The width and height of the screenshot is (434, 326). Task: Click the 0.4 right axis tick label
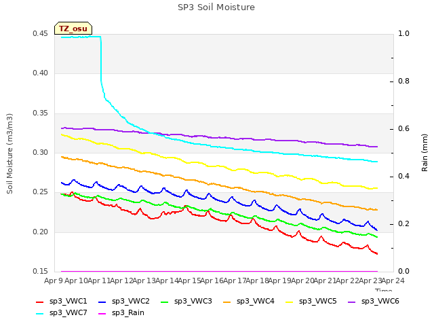pyautogui.click(x=404, y=176)
